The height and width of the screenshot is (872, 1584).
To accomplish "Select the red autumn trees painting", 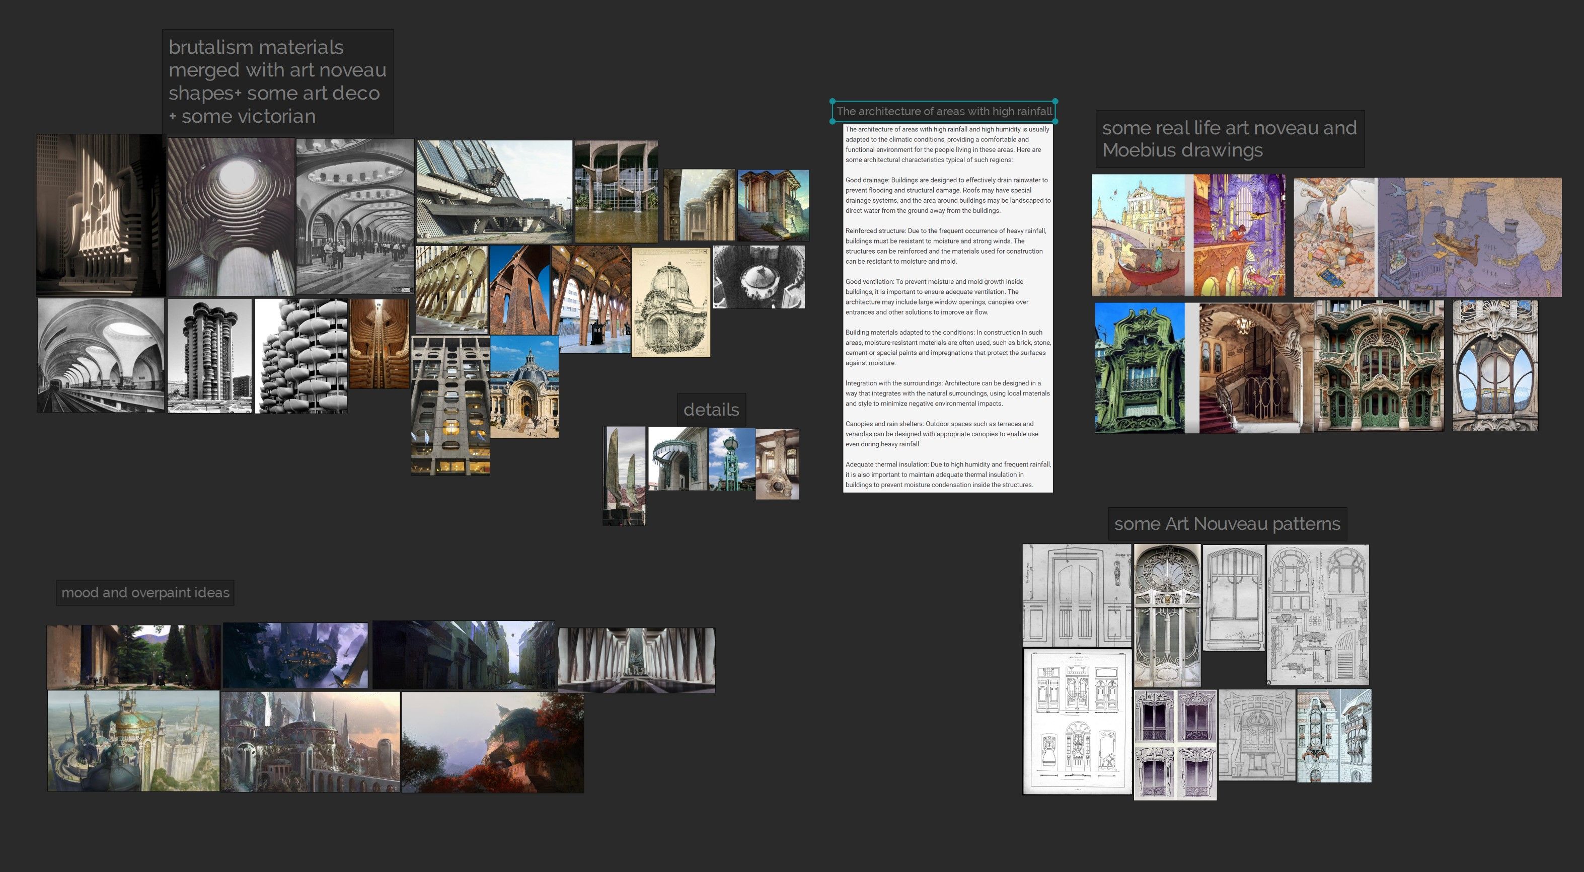I will pos(492,742).
